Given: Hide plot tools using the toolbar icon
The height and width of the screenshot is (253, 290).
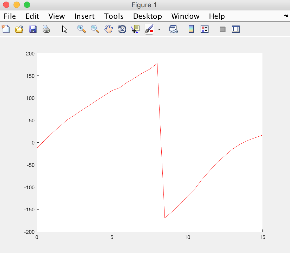Looking at the screenshot, I should tap(222, 29).
